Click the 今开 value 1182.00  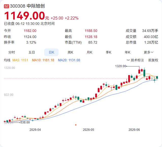(x=30, y=31)
